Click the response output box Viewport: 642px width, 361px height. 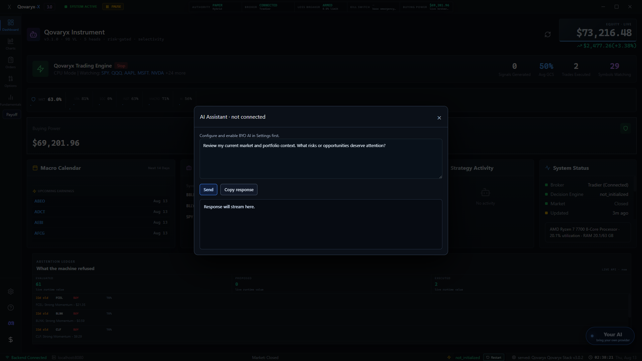coord(321,224)
